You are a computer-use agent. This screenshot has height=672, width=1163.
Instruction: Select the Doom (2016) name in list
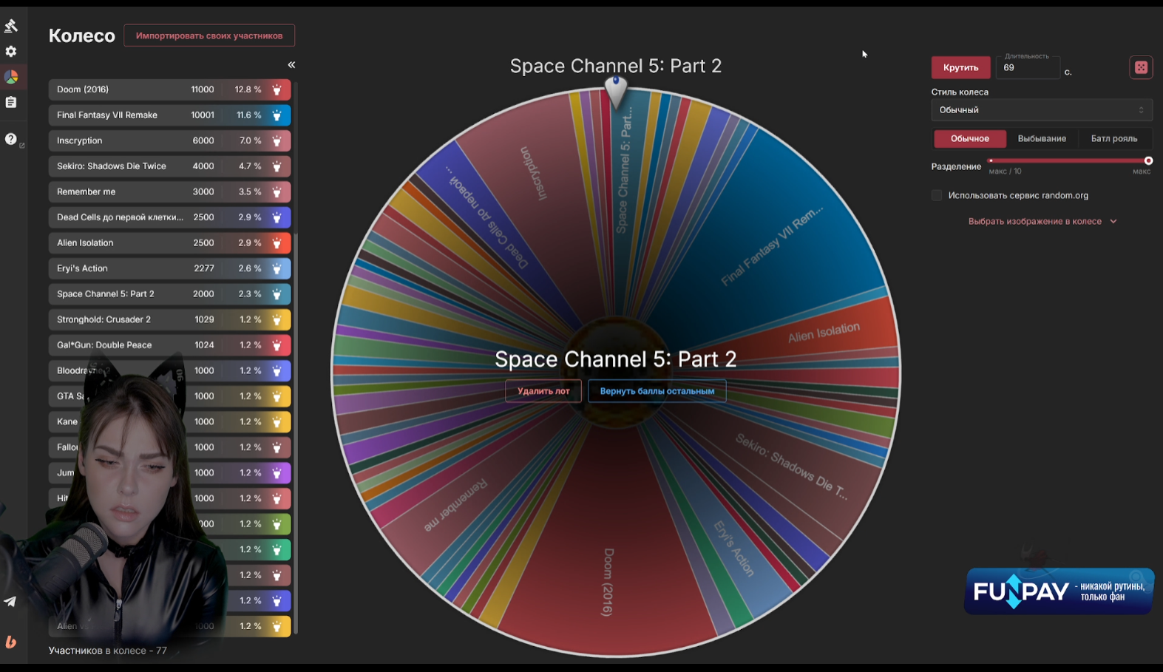pos(83,89)
